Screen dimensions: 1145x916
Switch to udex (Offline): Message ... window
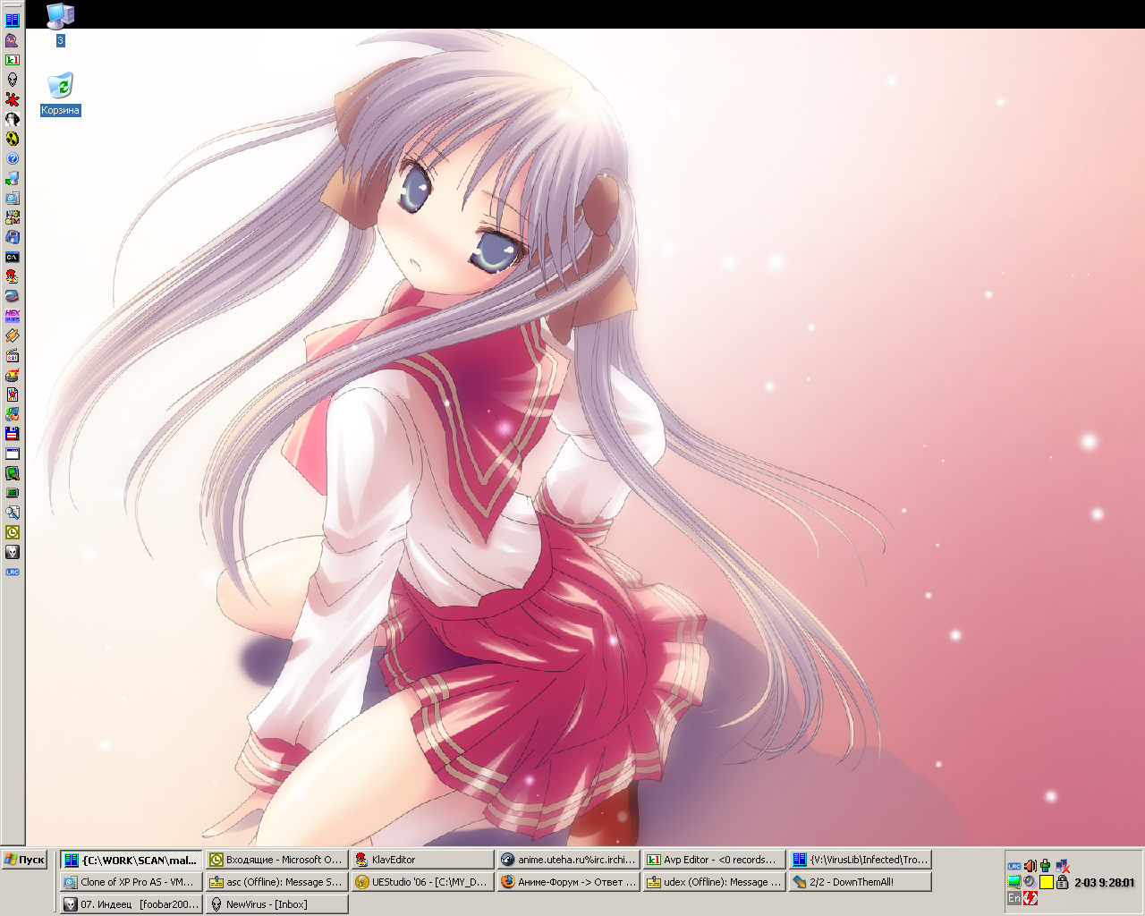point(715,882)
